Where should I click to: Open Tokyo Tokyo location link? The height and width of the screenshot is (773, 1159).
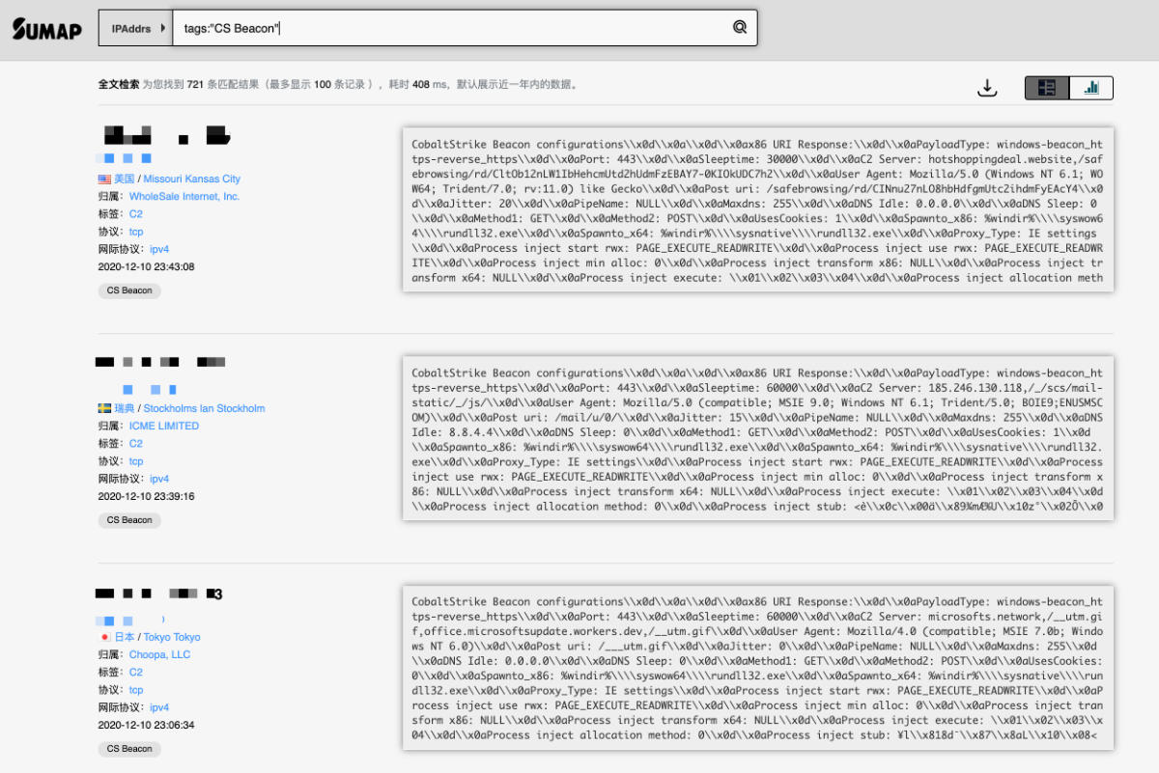coord(172,638)
